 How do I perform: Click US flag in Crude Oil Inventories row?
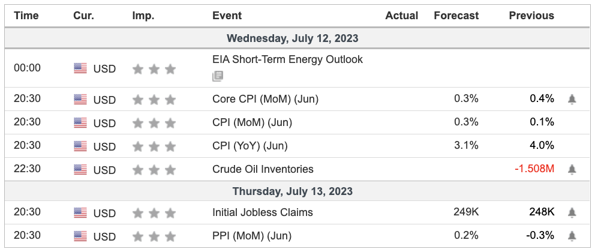(x=80, y=169)
